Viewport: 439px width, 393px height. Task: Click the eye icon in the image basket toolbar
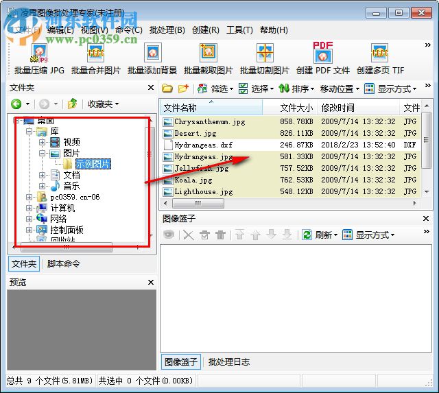169,235
